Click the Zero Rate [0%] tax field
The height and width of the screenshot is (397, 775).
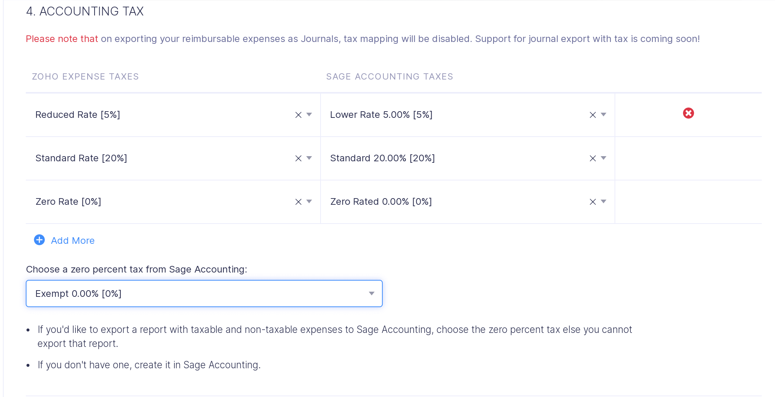pyautogui.click(x=147, y=201)
